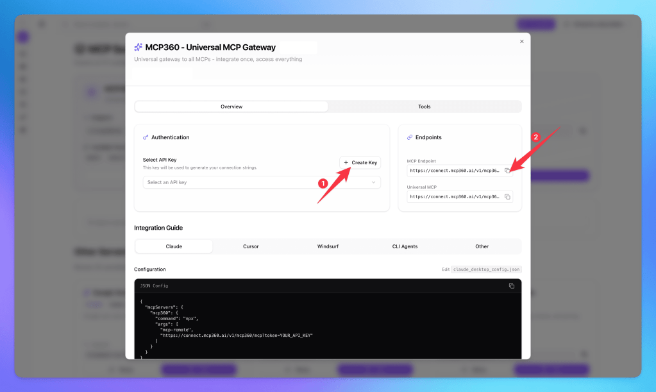Open the Select an API key dropdown
This screenshot has width=656, height=392.
pyautogui.click(x=262, y=182)
